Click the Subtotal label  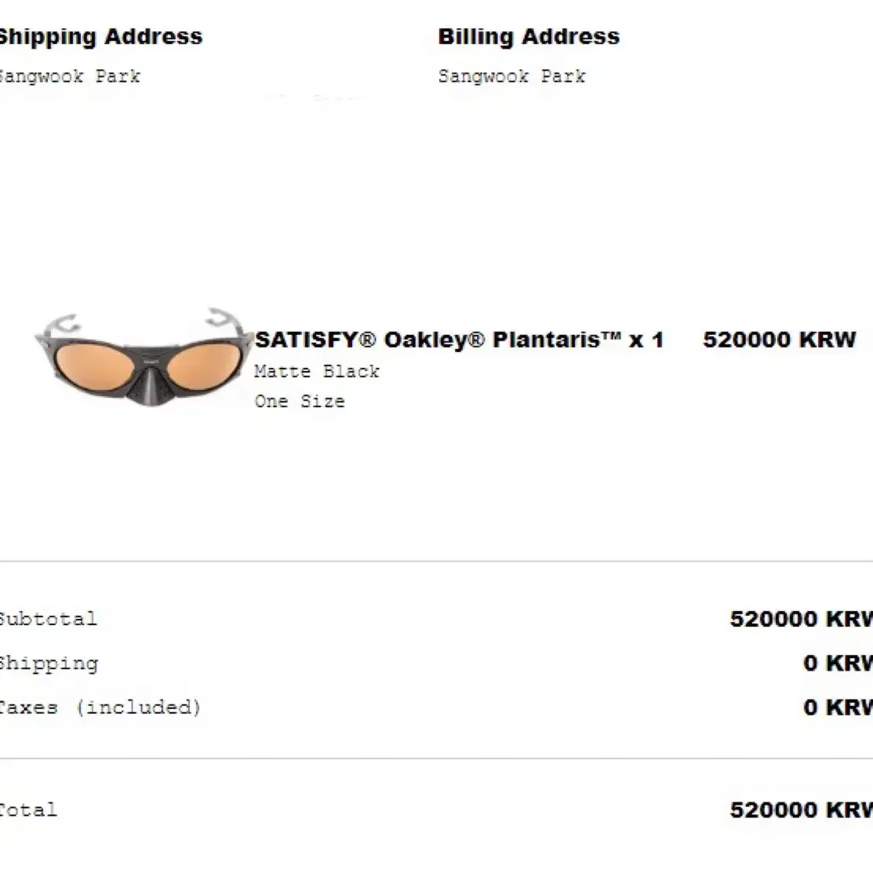tap(49, 619)
